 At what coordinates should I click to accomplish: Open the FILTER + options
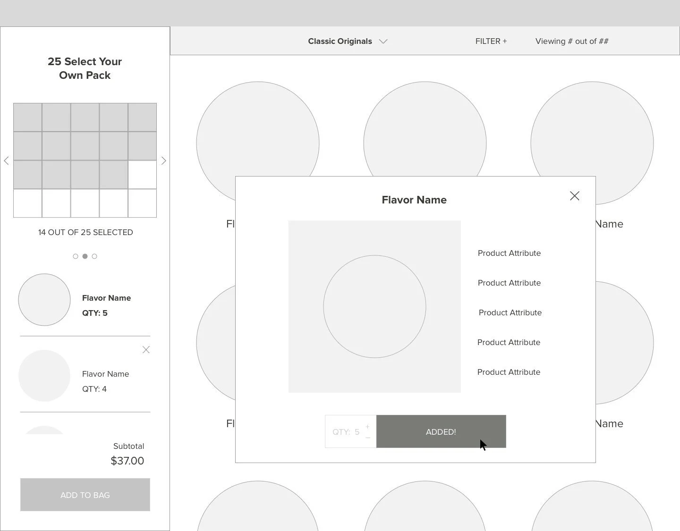click(491, 41)
